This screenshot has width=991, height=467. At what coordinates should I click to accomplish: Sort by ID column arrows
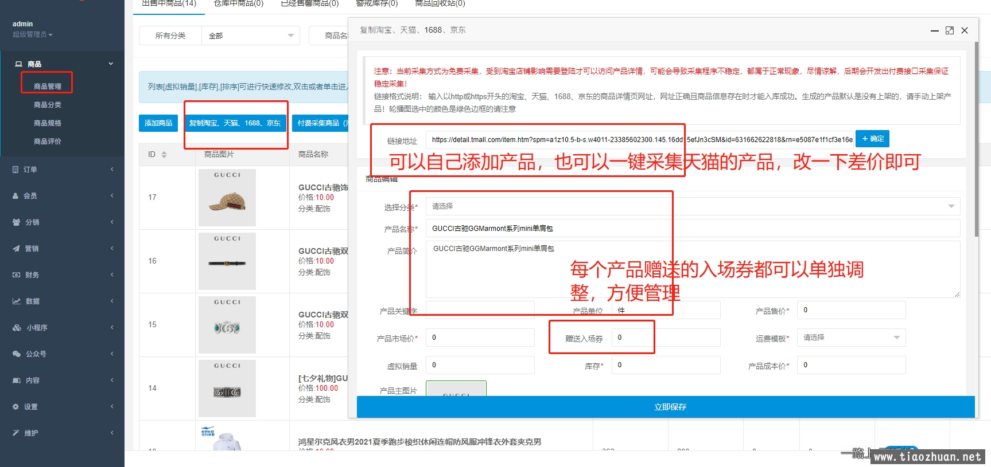tap(164, 155)
